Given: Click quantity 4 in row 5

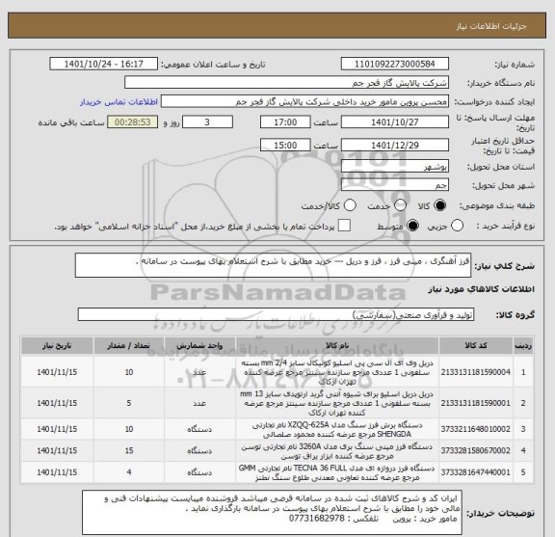Looking at the screenshot, I should click(x=129, y=472).
